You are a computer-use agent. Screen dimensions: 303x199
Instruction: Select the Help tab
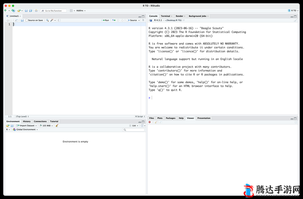point(181,118)
